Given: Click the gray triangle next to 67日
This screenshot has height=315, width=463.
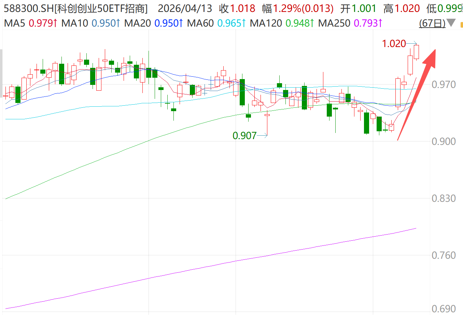Looking at the screenshot, I should pos(451,23).
